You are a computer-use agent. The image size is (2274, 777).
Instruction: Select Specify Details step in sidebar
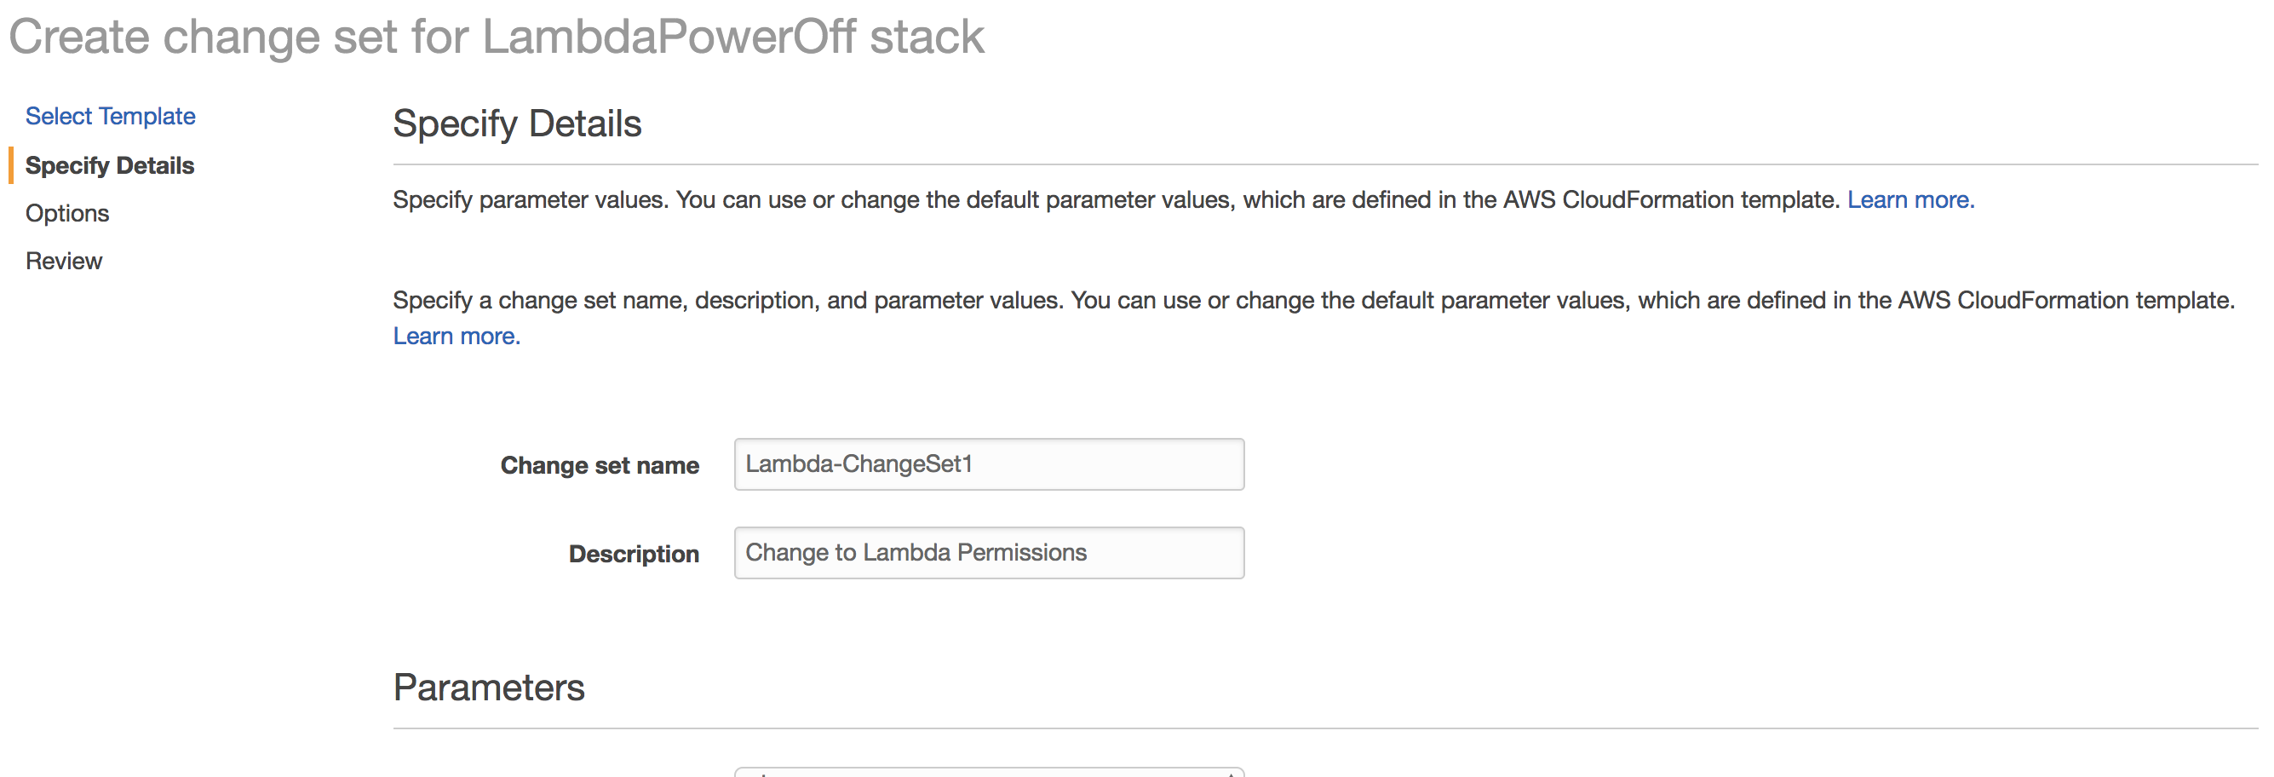click(x=110, y=165)
